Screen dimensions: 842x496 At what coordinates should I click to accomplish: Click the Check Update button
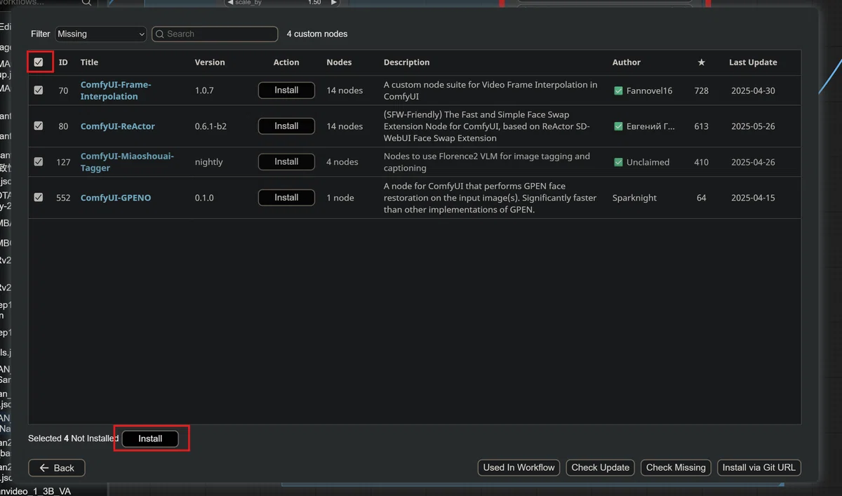pos(601,468)
